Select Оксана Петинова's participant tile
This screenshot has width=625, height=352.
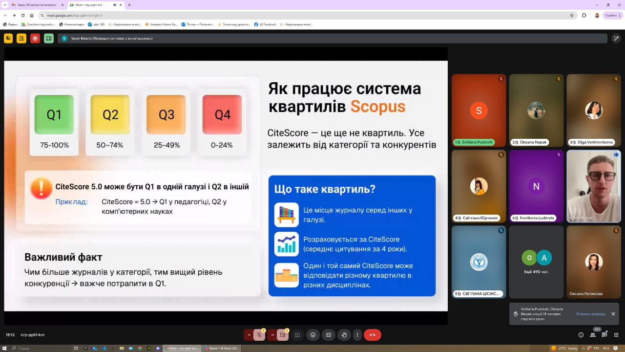pyautogui.click(x=594, y=262)
